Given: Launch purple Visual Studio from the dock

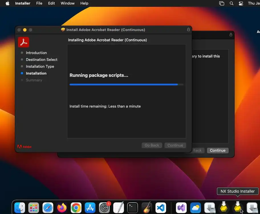Looking at the screenshot, I should (181, 208).
